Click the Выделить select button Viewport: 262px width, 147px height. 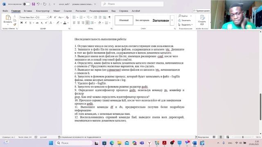click(185, 24)
